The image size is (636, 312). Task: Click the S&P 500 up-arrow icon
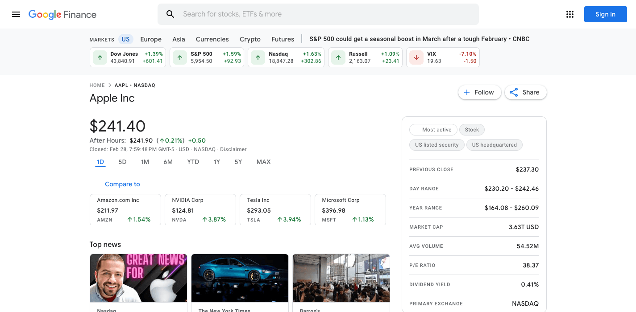click(x=180, y=57)
